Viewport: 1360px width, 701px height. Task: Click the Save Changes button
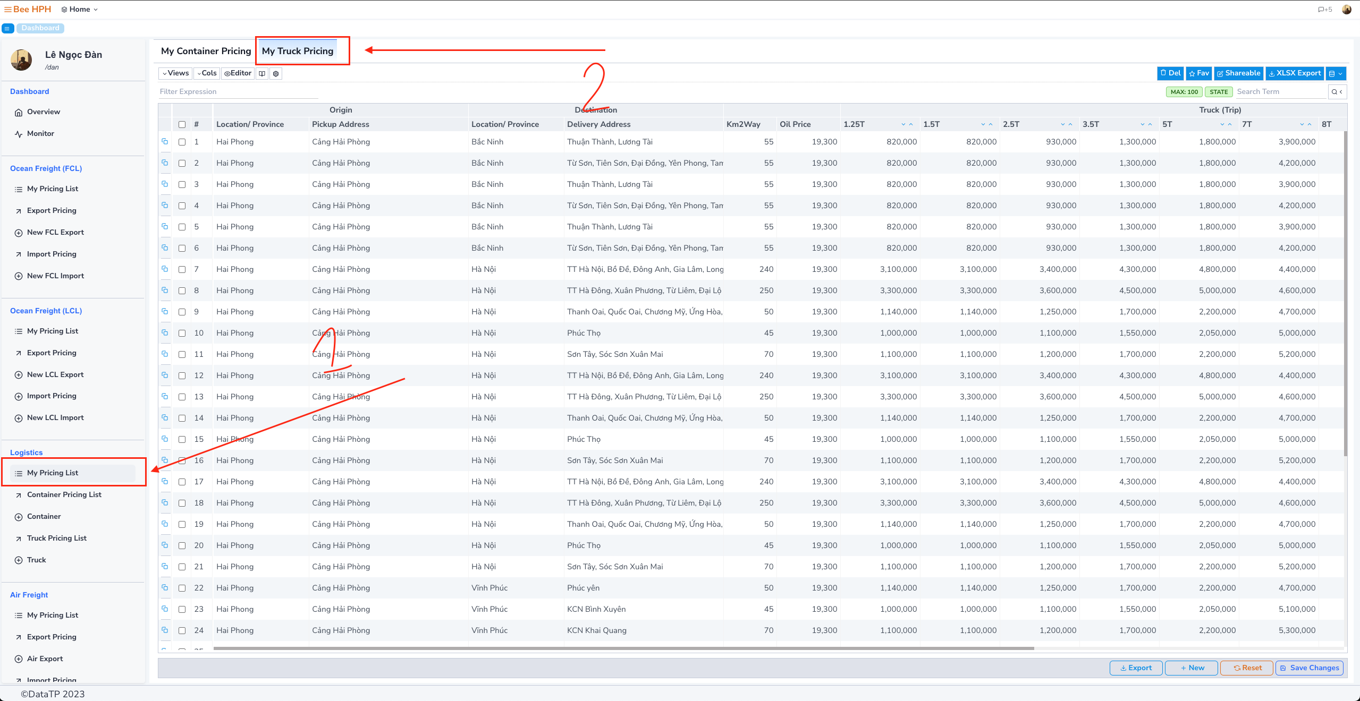[x=1309, y=668]
